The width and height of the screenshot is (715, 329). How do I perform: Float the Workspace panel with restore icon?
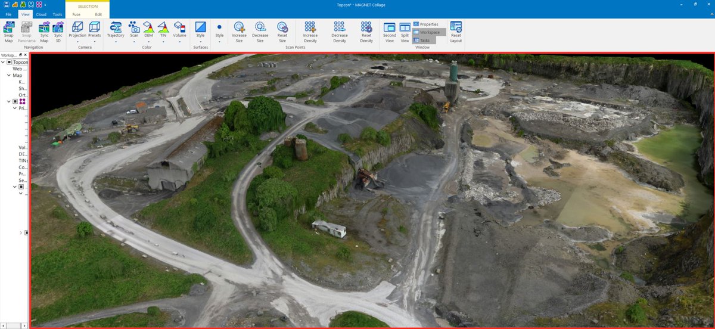[x=21, y=55]
